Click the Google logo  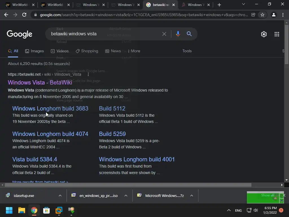click(x=19, y=34)
